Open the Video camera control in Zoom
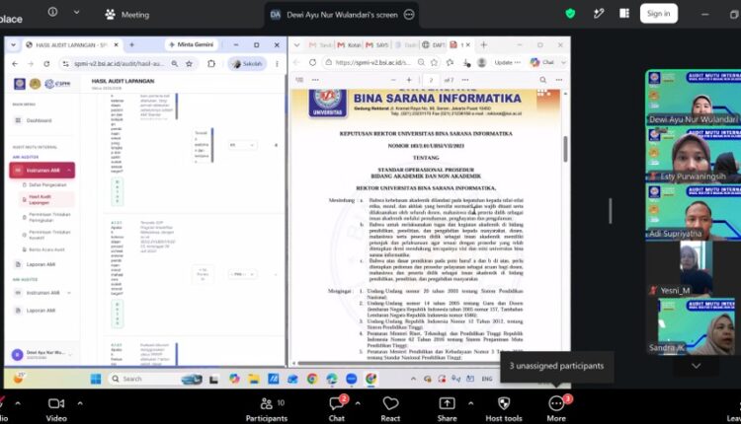The width and height of the screenshot is (741, 424). pyautogui.click(x=56, y=409)
